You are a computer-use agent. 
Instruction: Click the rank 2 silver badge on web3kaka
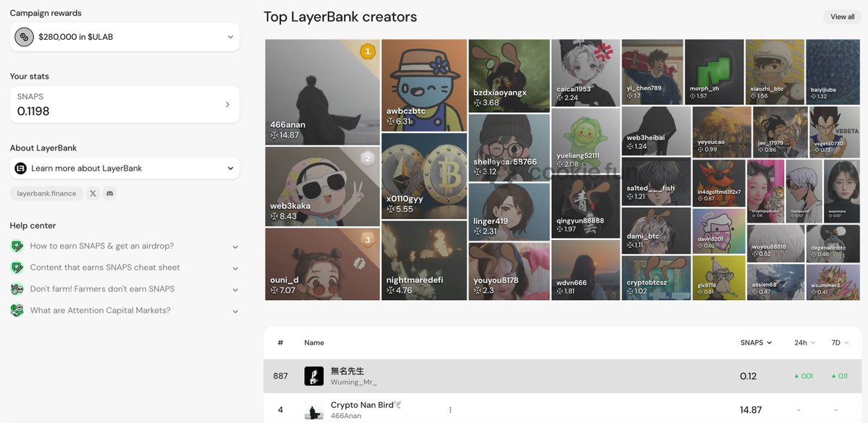coord(368,160)
